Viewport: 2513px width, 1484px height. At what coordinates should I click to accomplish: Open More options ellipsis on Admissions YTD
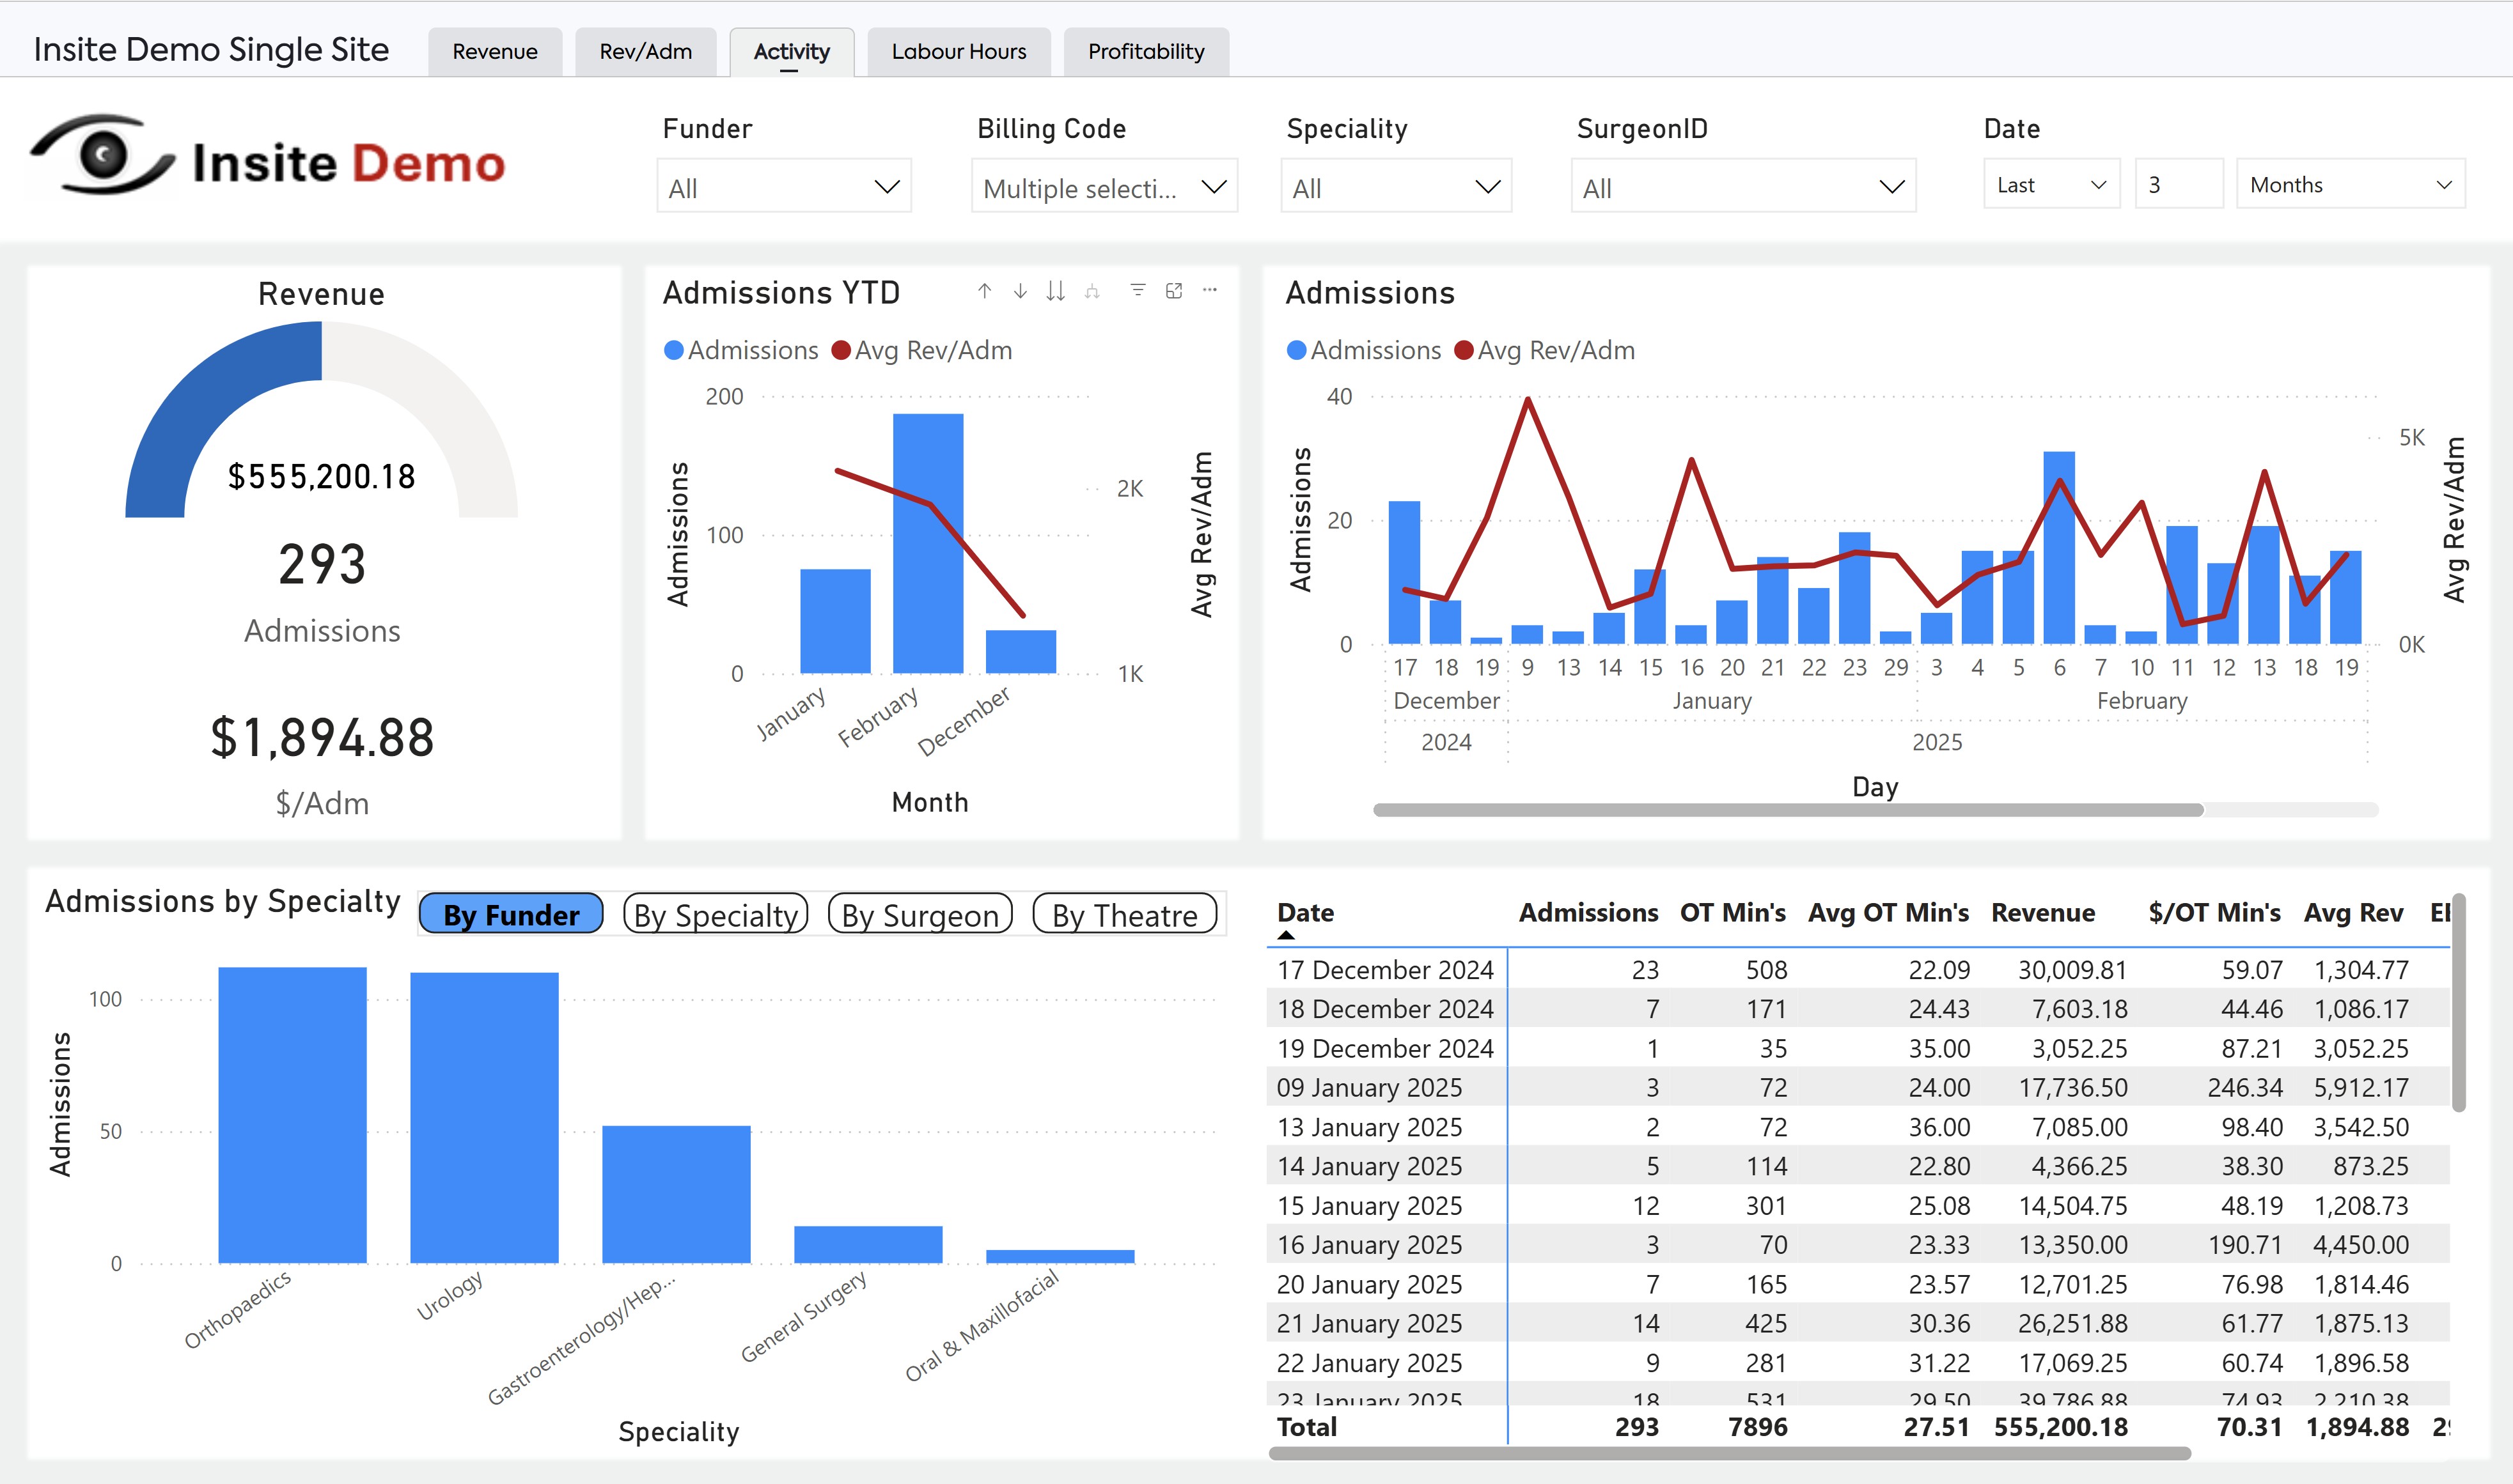pyautogui.click(x=1210, y=290)
